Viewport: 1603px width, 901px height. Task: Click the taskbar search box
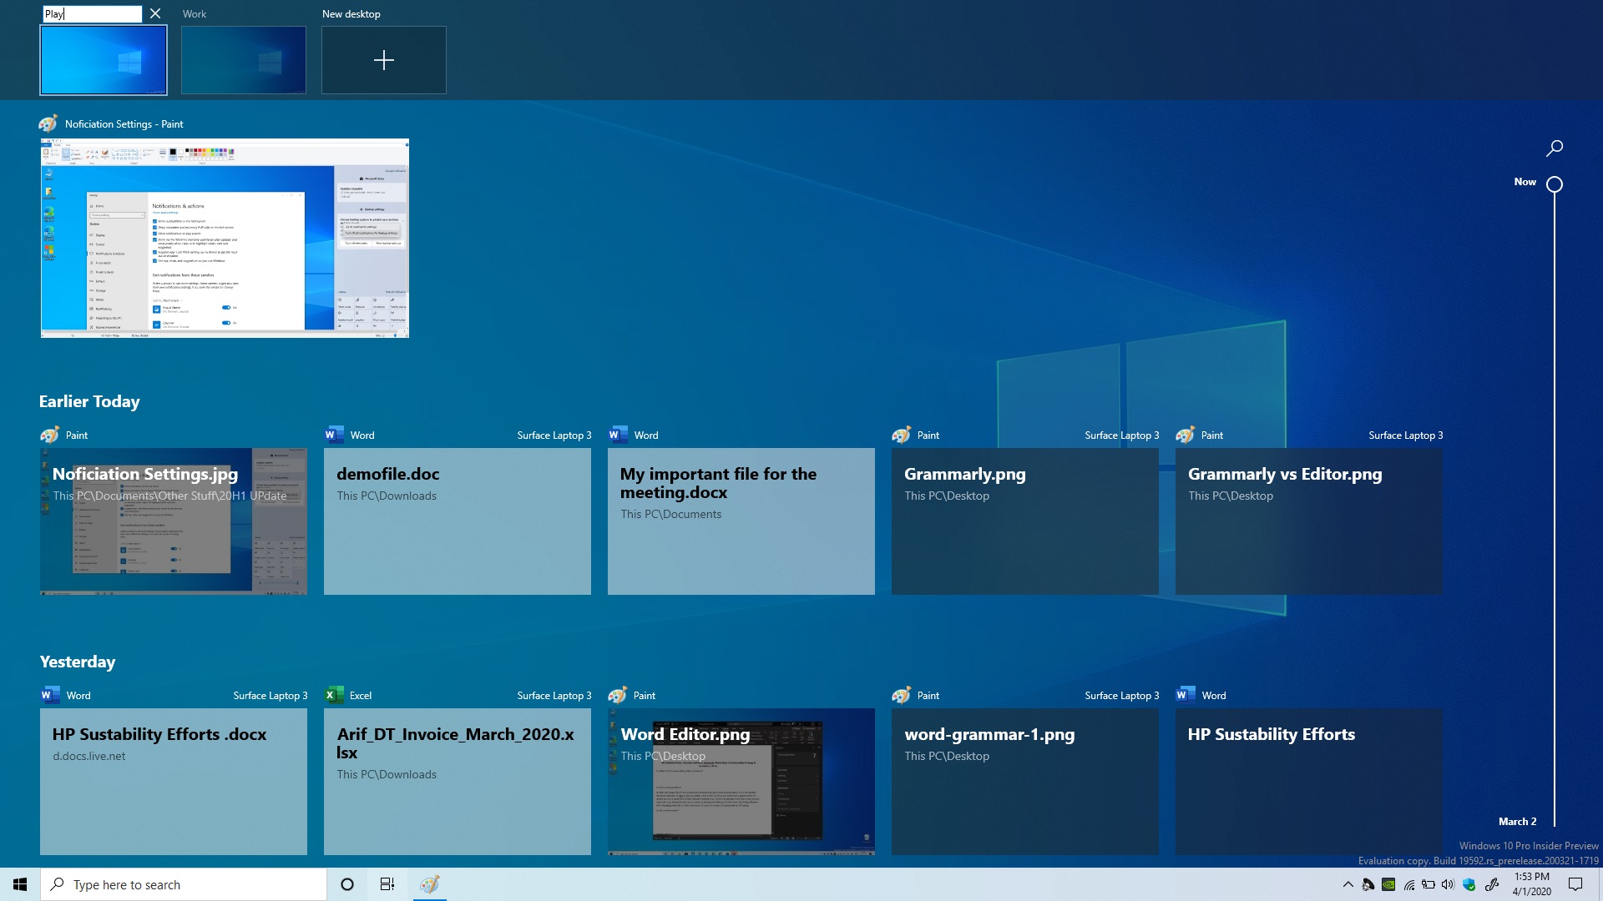(x=184, y=884)
